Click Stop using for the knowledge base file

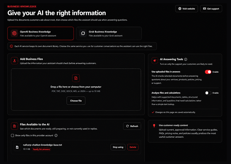point(118,147)
